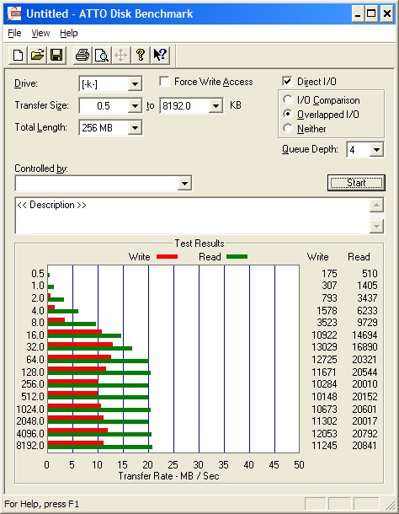This screenshot has height=514, width=399.
Task: Open the Queue Depth dropdown
Action: point(376,150)
